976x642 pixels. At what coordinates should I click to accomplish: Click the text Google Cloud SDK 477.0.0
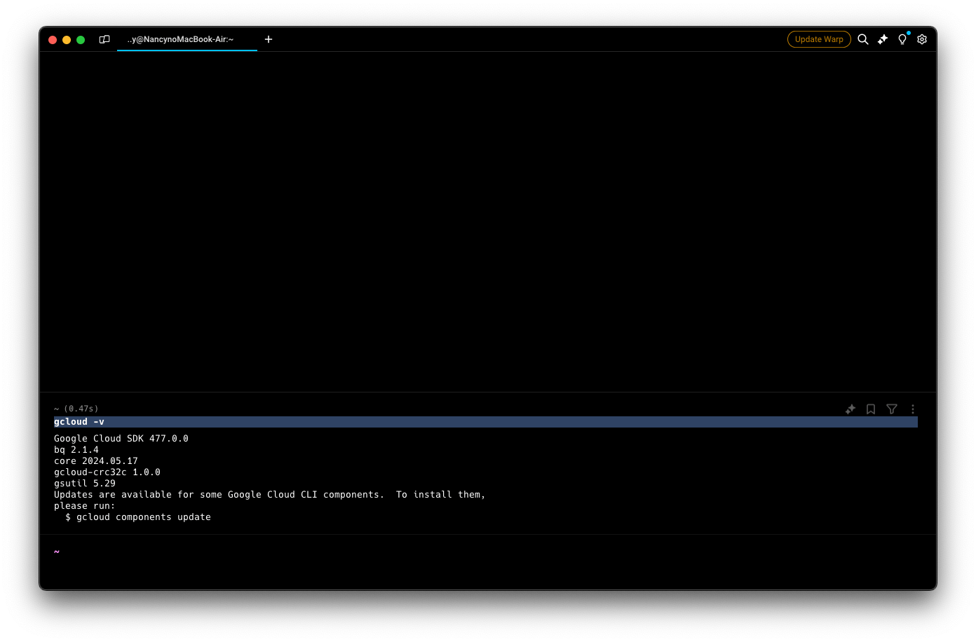tap(121, 439)
